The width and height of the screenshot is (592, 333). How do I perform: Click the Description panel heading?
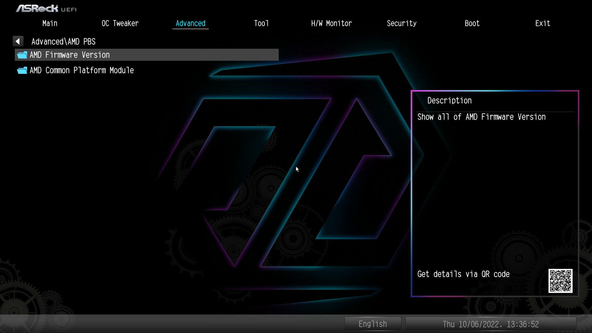click(x=449, y=101)
